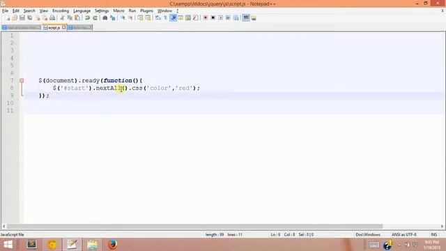
Task: Click the Save All toolbar icon
Action: [29, 18]
